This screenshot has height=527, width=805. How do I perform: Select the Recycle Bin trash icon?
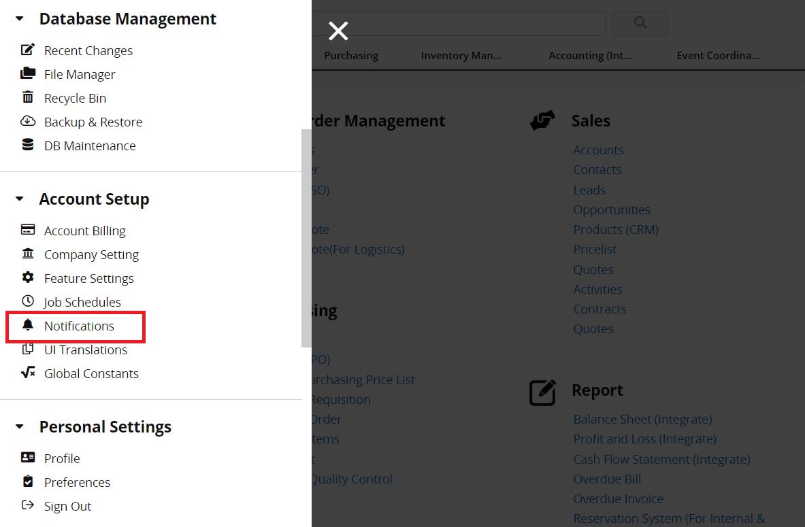28,97
